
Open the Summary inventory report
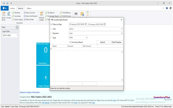(x=17, y=16)
